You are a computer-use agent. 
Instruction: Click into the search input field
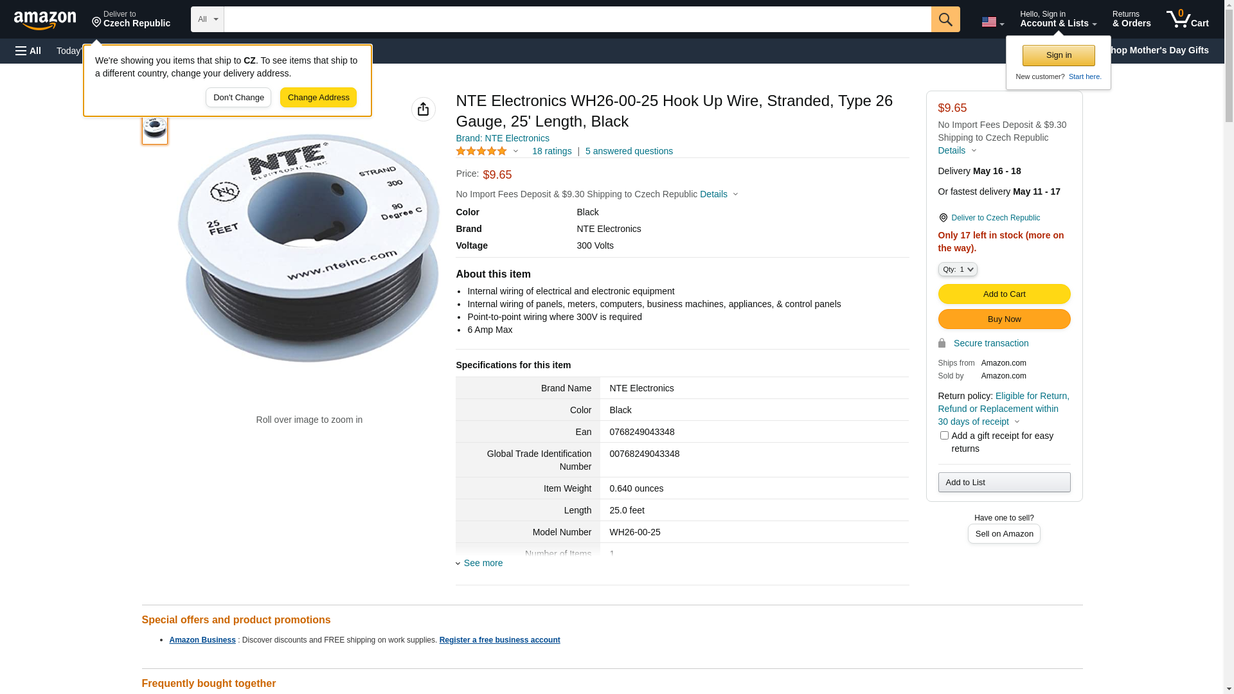[x=577, y=19]
